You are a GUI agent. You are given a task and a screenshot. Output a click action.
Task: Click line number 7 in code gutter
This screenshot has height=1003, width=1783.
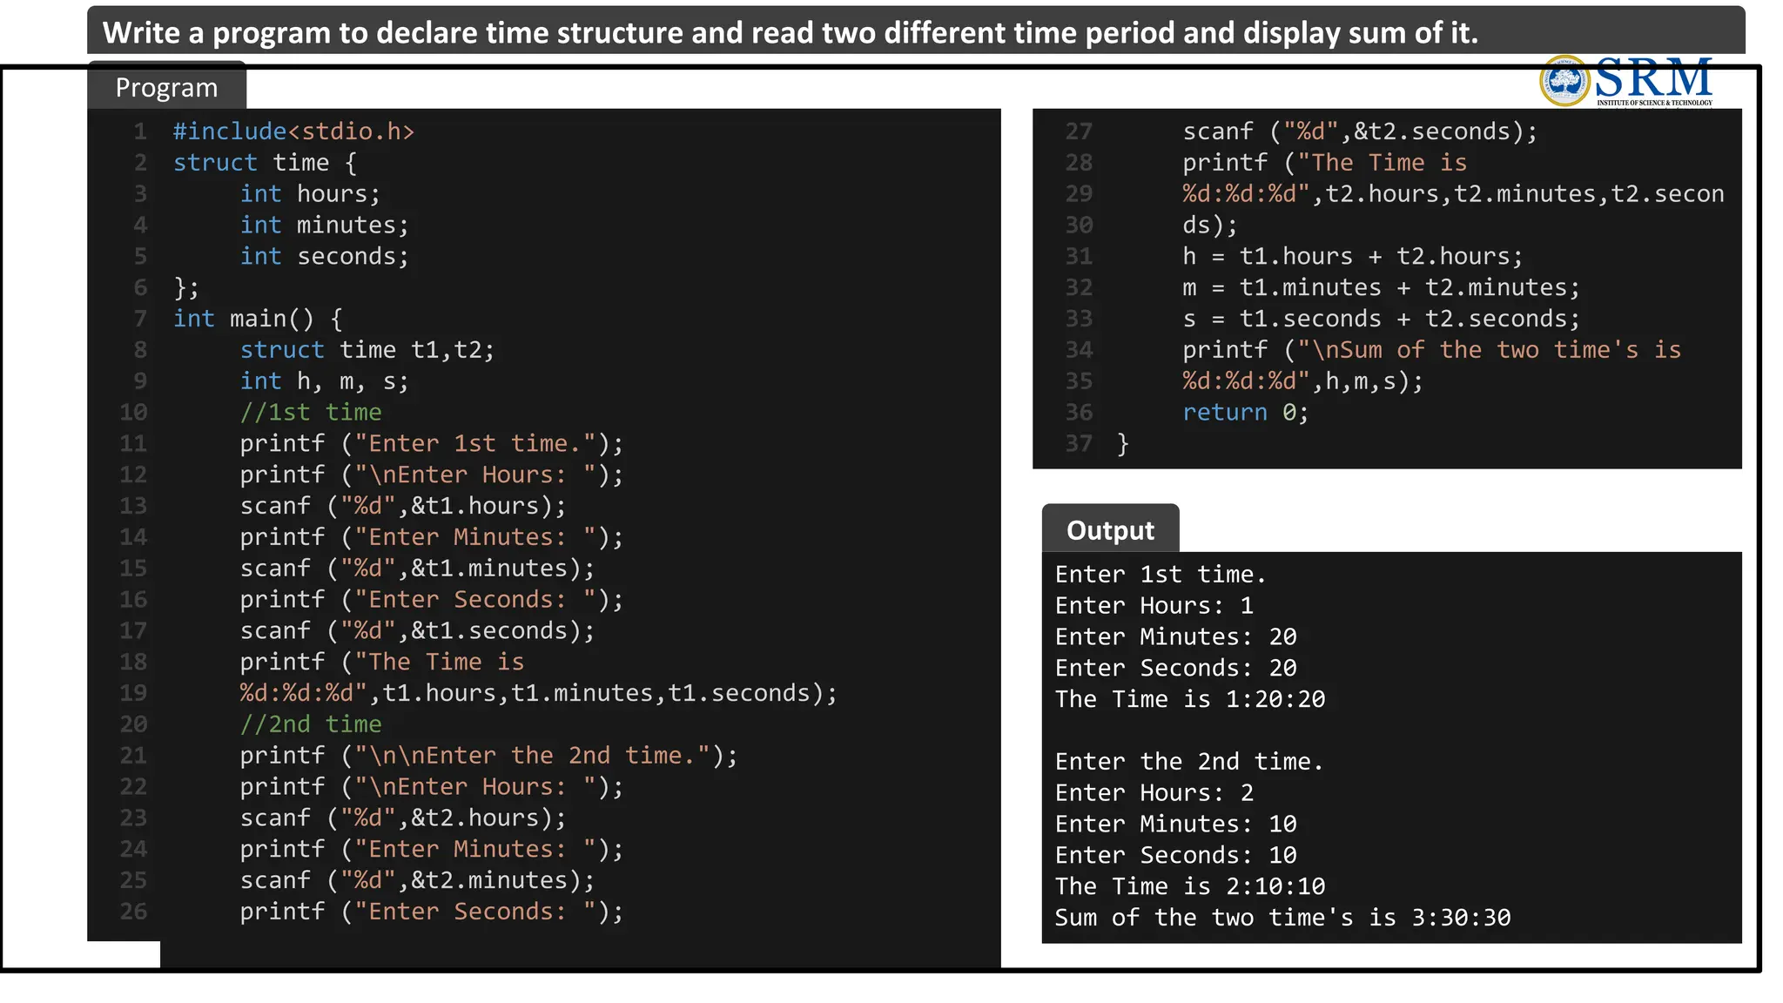tap(140, 319)
